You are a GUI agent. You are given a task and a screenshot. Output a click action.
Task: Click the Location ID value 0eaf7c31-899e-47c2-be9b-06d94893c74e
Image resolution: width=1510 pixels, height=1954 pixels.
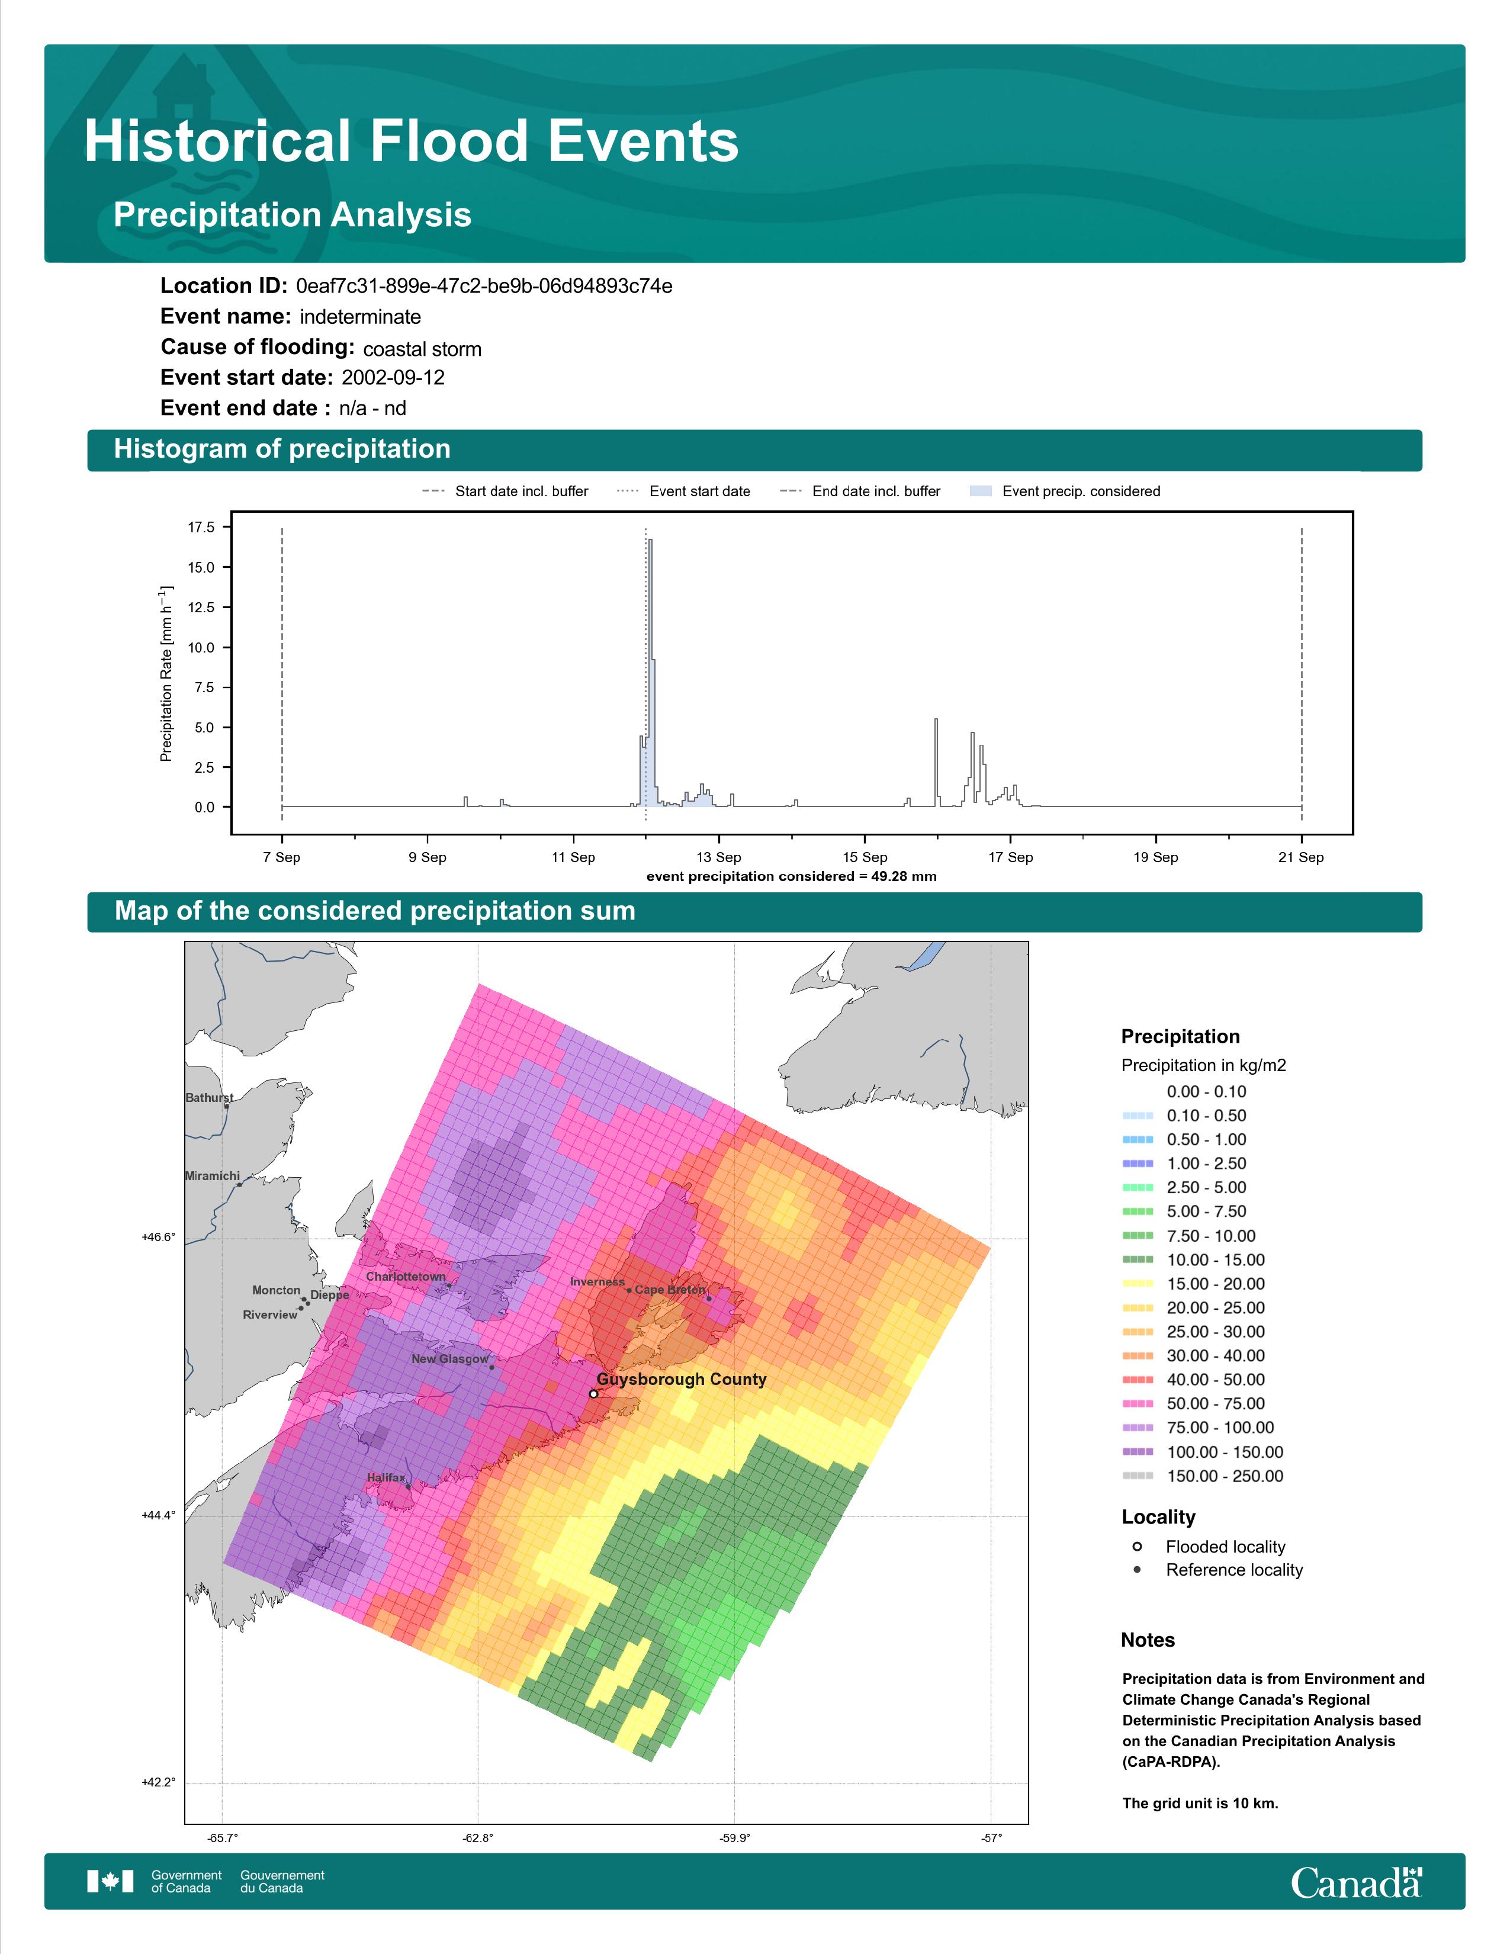(484, 287)
